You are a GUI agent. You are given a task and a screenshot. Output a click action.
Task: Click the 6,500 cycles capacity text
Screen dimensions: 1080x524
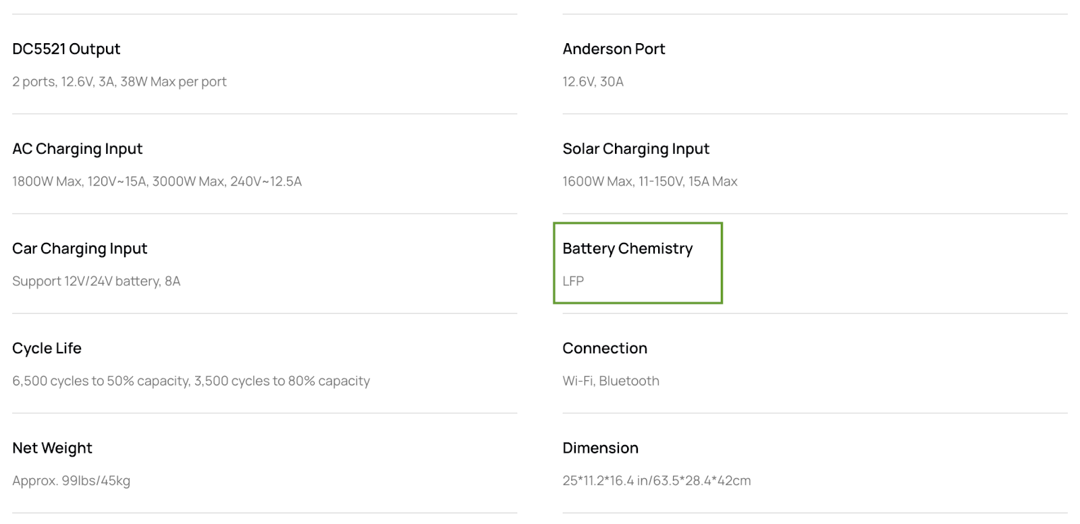click(x=191, y=381)
